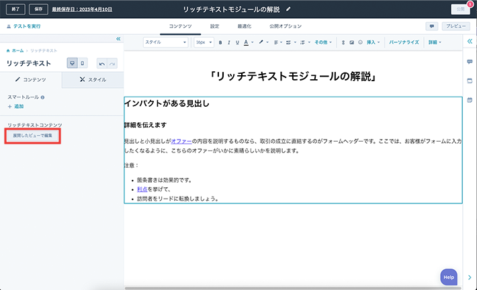Screen dimensions: 477x290
Task: Open the highlight color dropdown arrow
Action: pyautogui.click(x=267, y=42)
